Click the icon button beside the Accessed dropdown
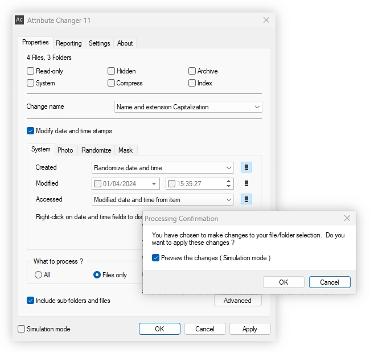This screenshot has width=370, height=353. pyautogui.click(x=246, y=199)
